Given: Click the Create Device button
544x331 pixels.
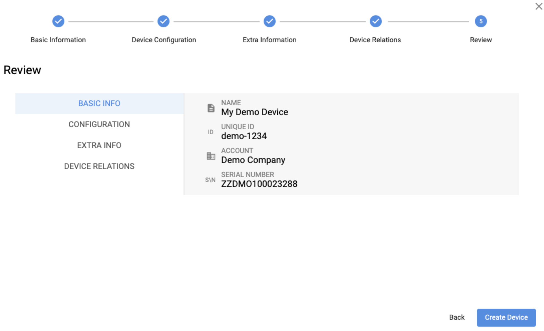Looking at the screenshot, I should click(x=506, y=317).
